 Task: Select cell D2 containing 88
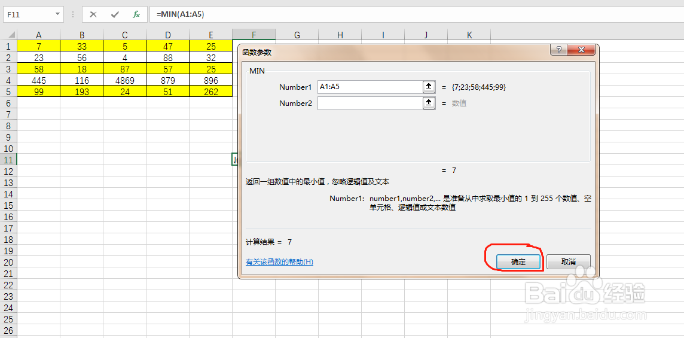tap(168, 57)
